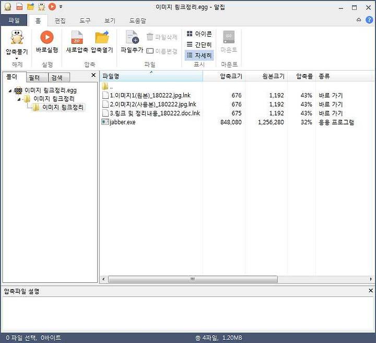
Task: Click the horizontal scrollbar right arrow
Action: click(371, 279)
